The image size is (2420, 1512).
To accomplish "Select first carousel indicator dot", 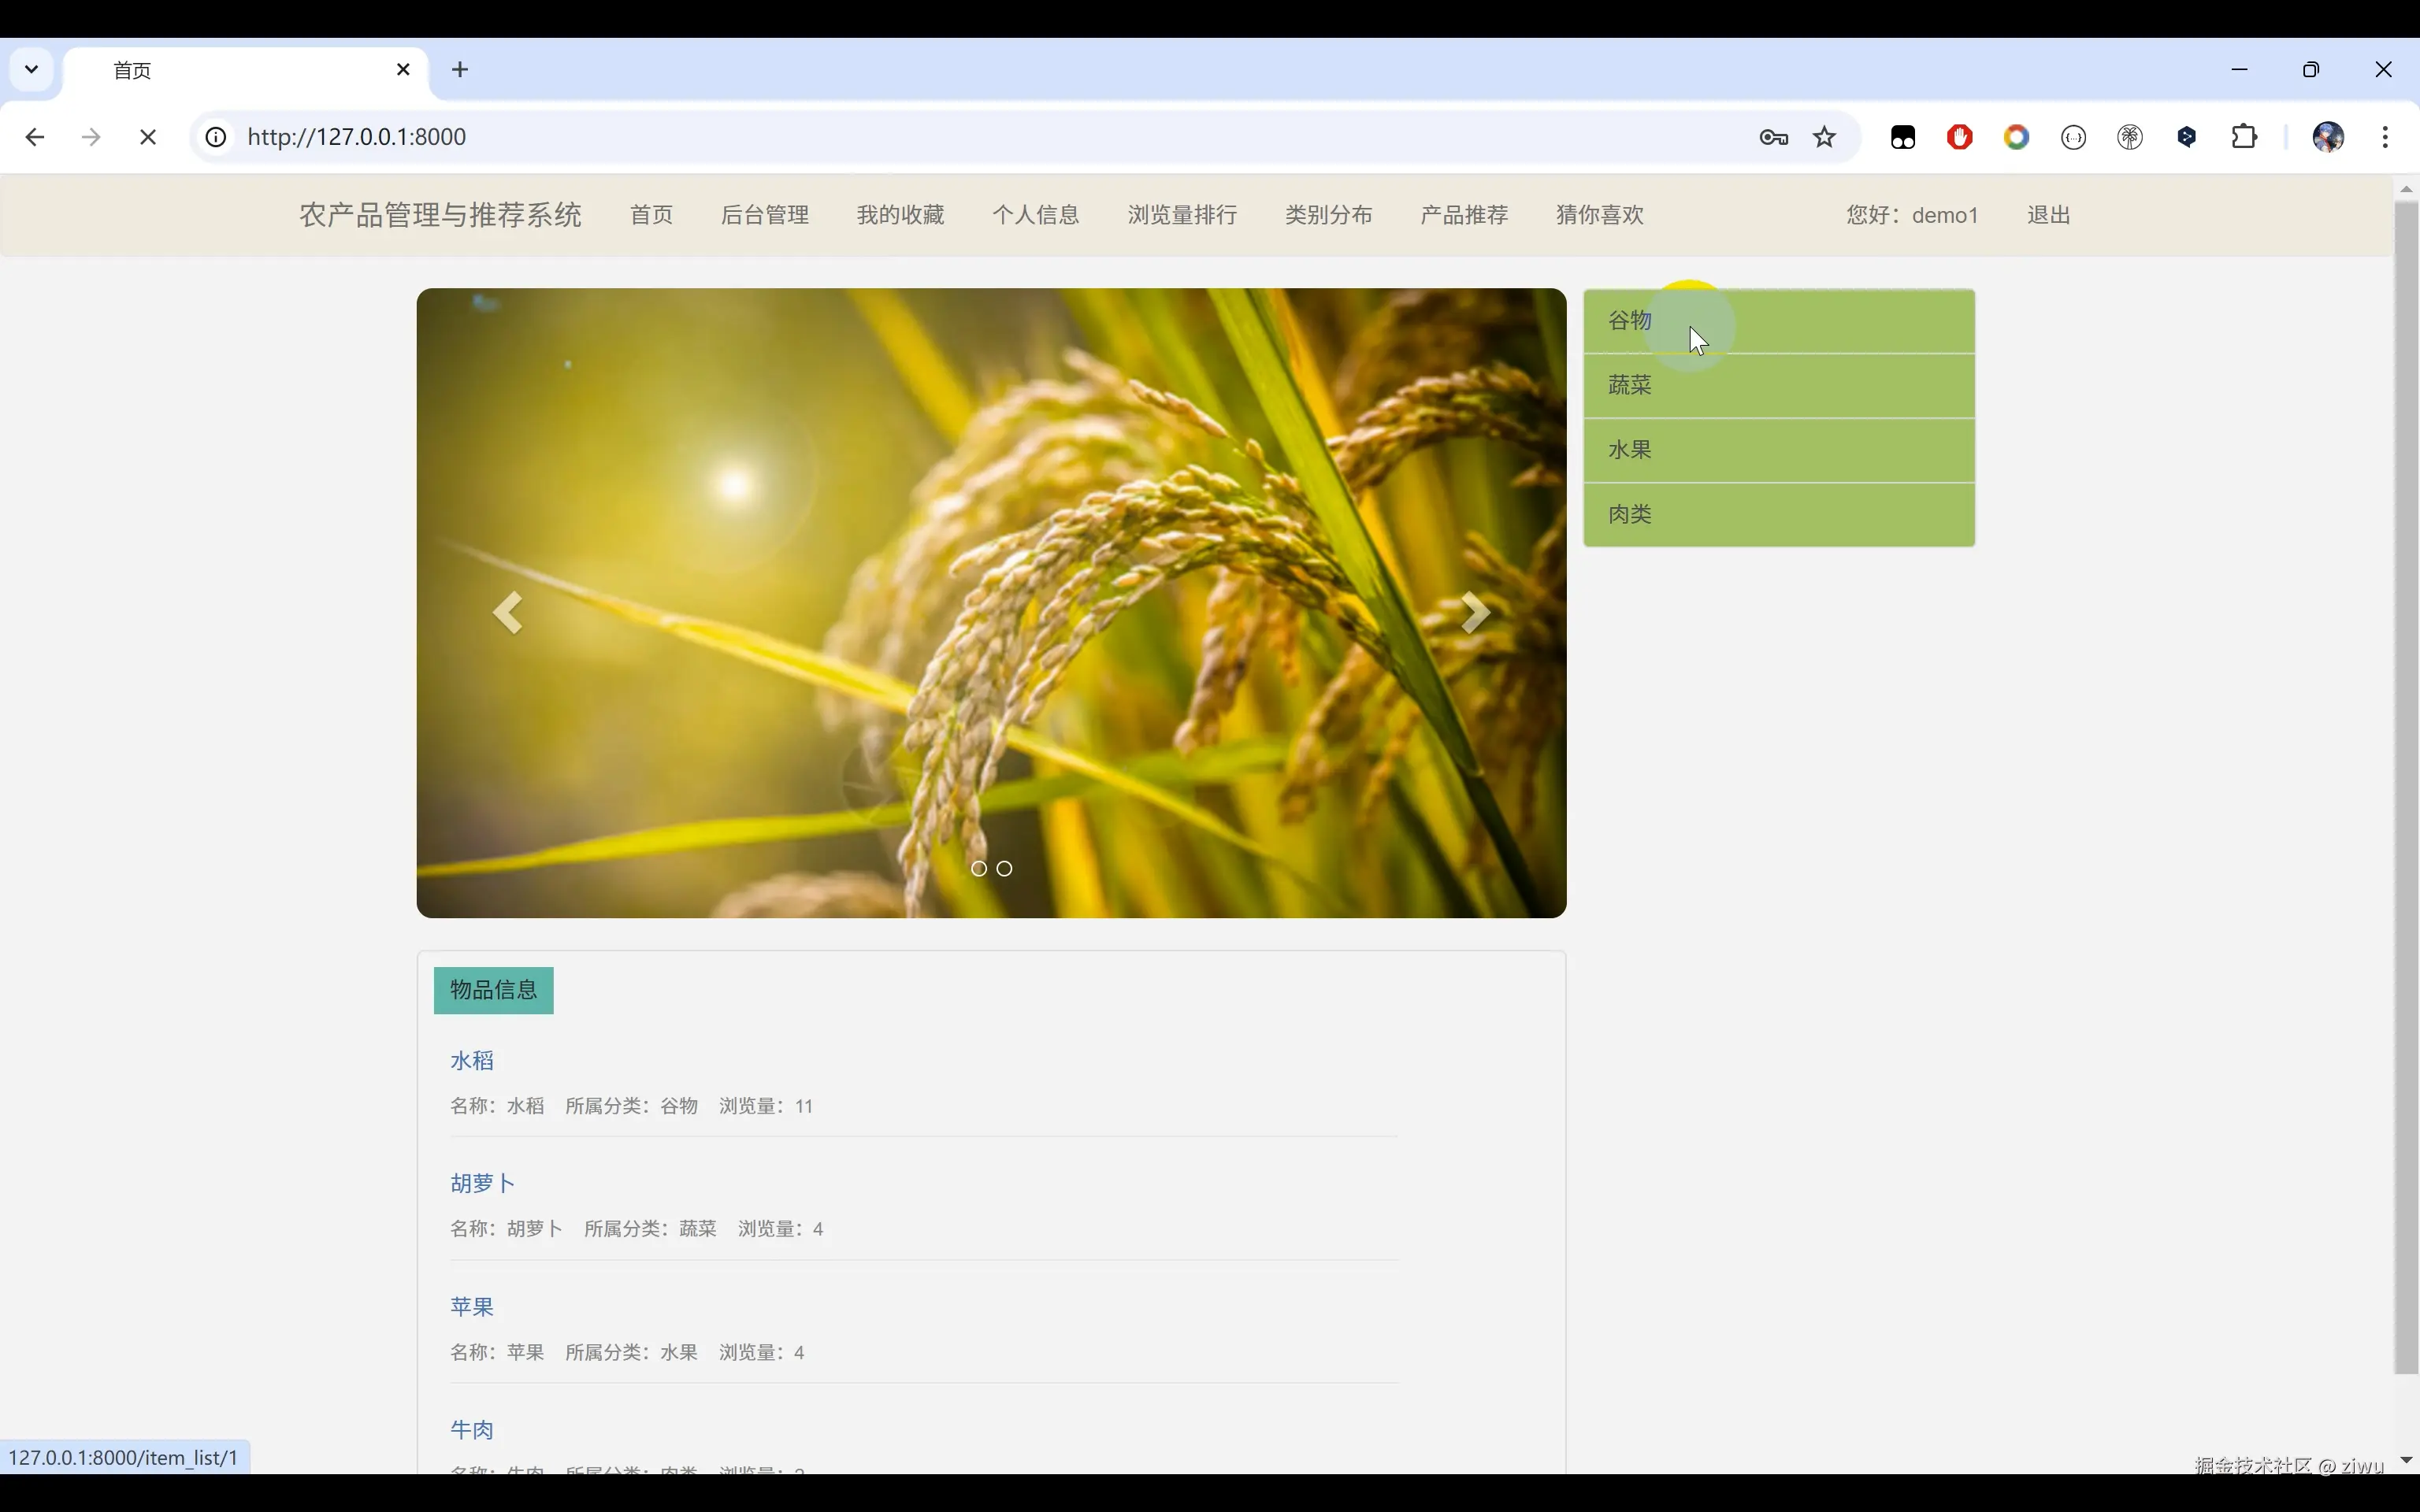I will point(979,868).
